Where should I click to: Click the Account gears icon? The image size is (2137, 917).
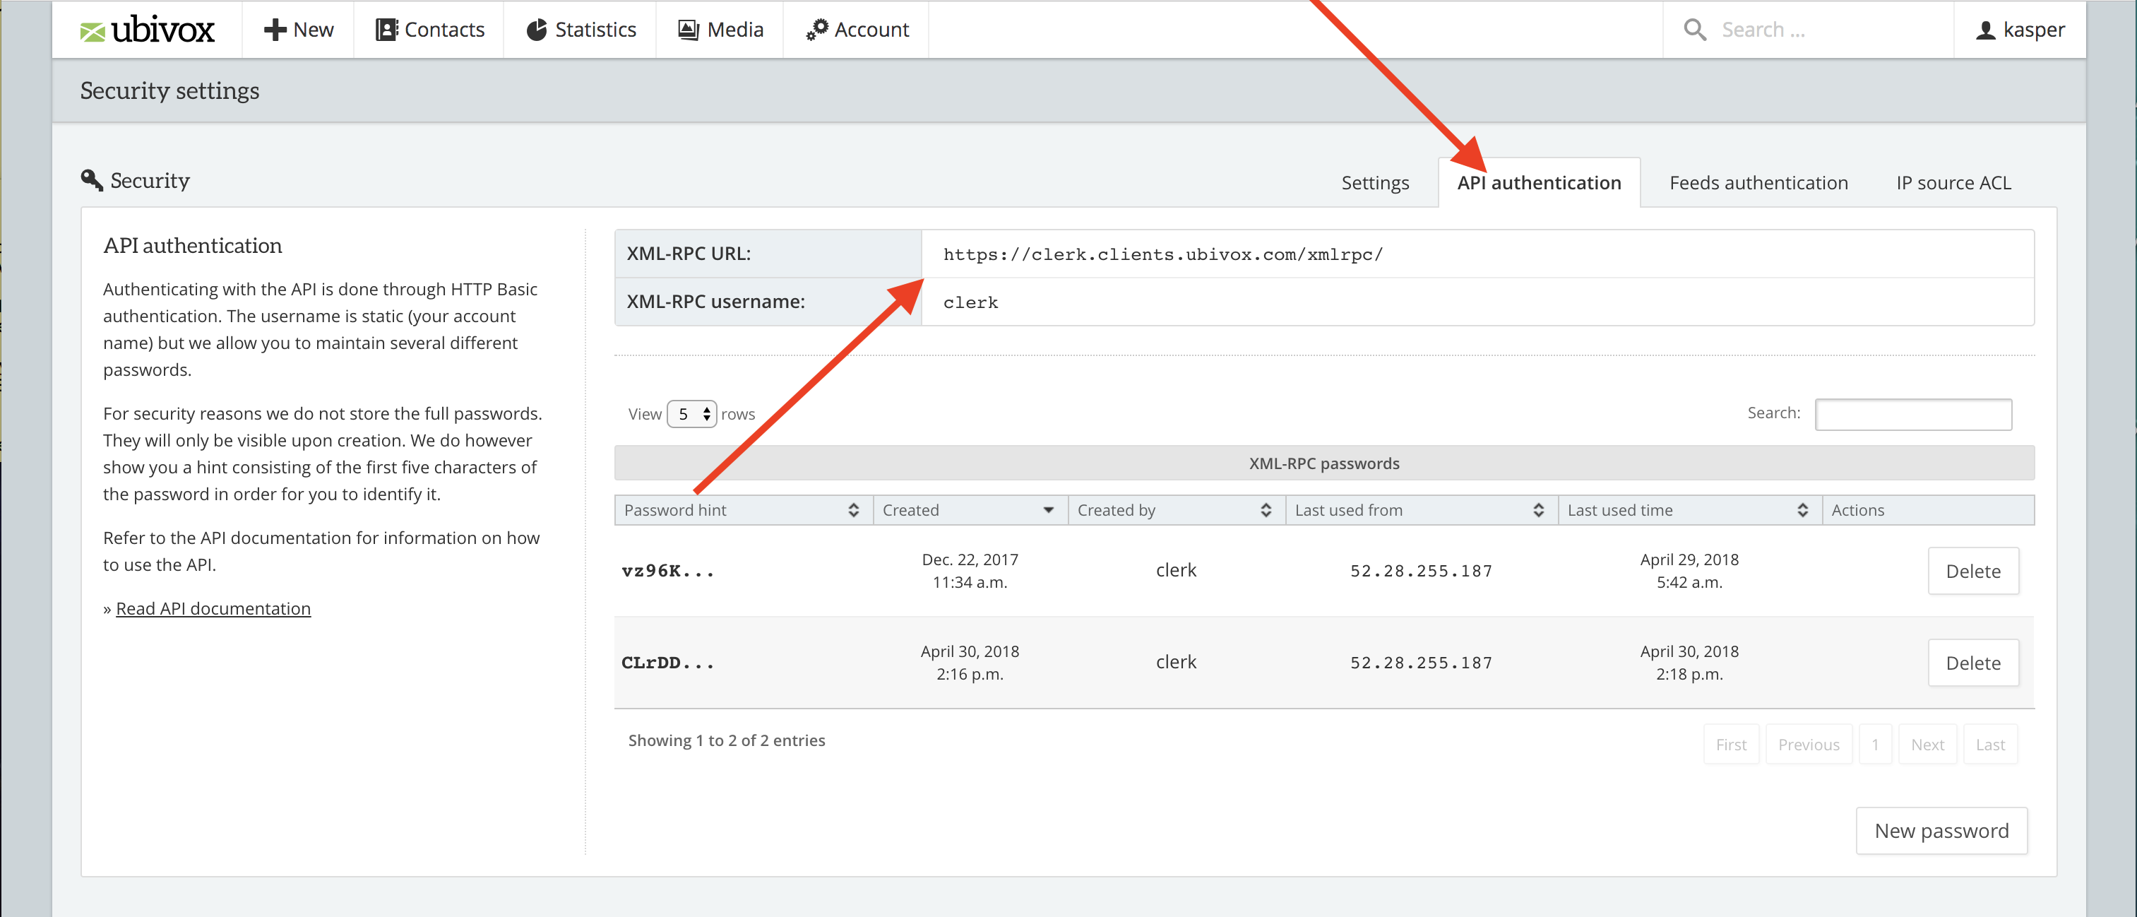[x=816, y=30]
